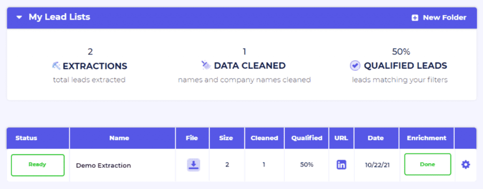Click the Data Cleaned broom icon

[206, 66]
